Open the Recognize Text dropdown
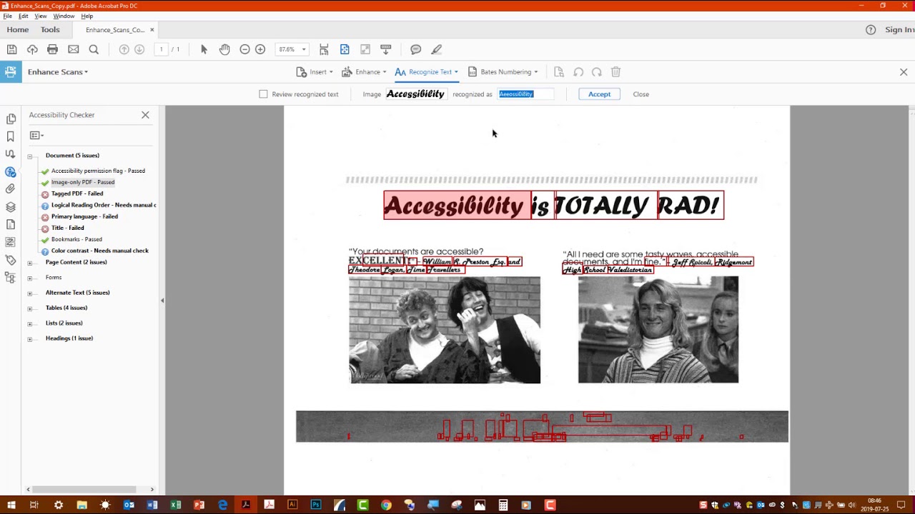 (427, 72)
